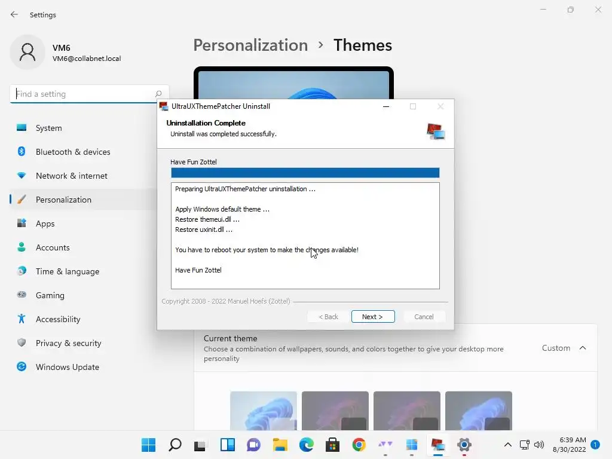Click network icon in system tray
This screenshot has width=612, height=459.
[x=525, y=445]
